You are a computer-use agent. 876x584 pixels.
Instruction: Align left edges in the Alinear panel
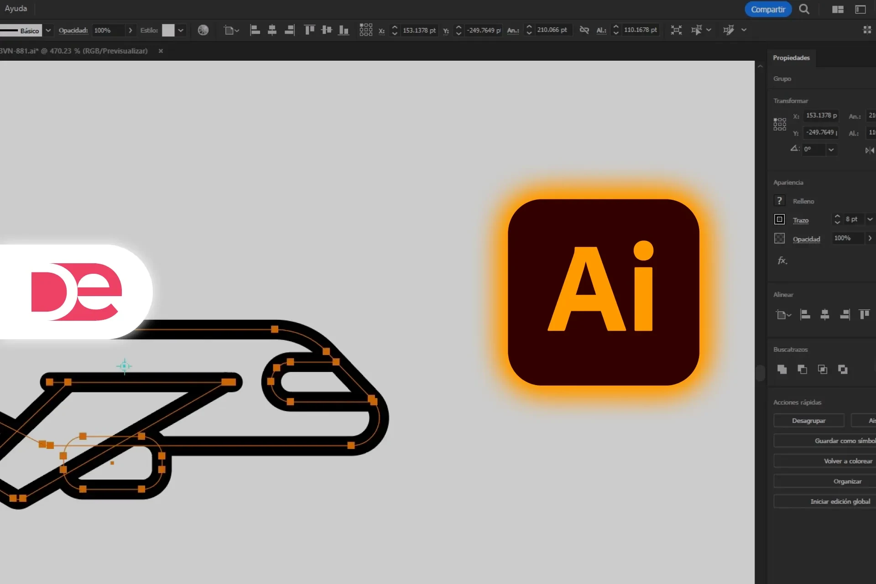[x=805, y=314]
